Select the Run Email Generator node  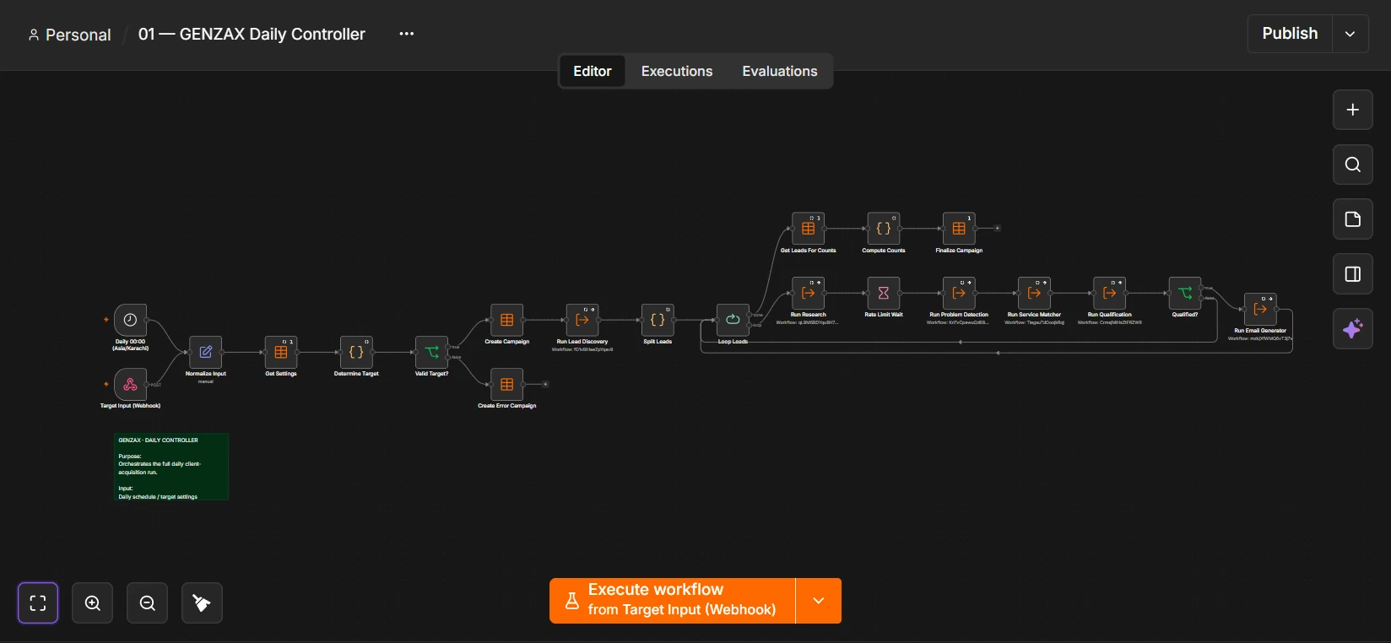1260,309
